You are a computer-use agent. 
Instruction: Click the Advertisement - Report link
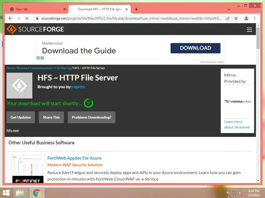[x=212, y=62]
